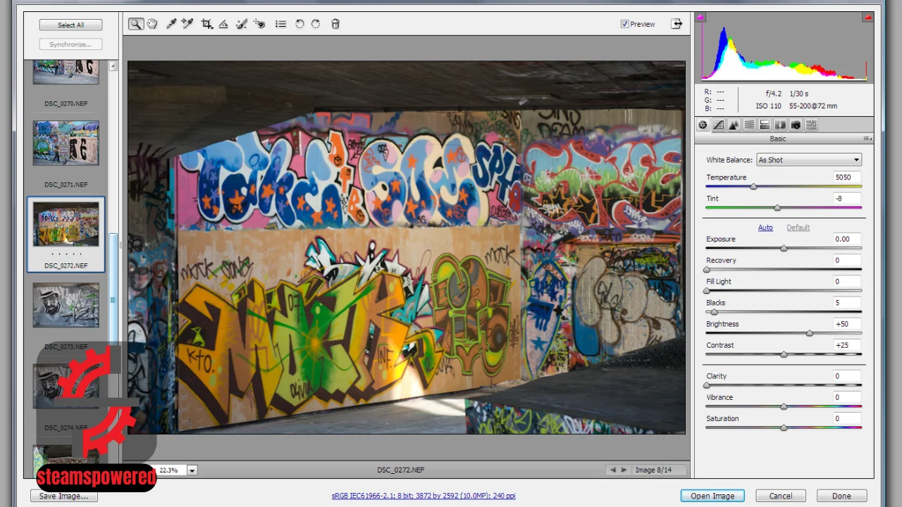The image size is (902, 507).
Task: Click the Blacks slider handle
Action: click(714, 312)
